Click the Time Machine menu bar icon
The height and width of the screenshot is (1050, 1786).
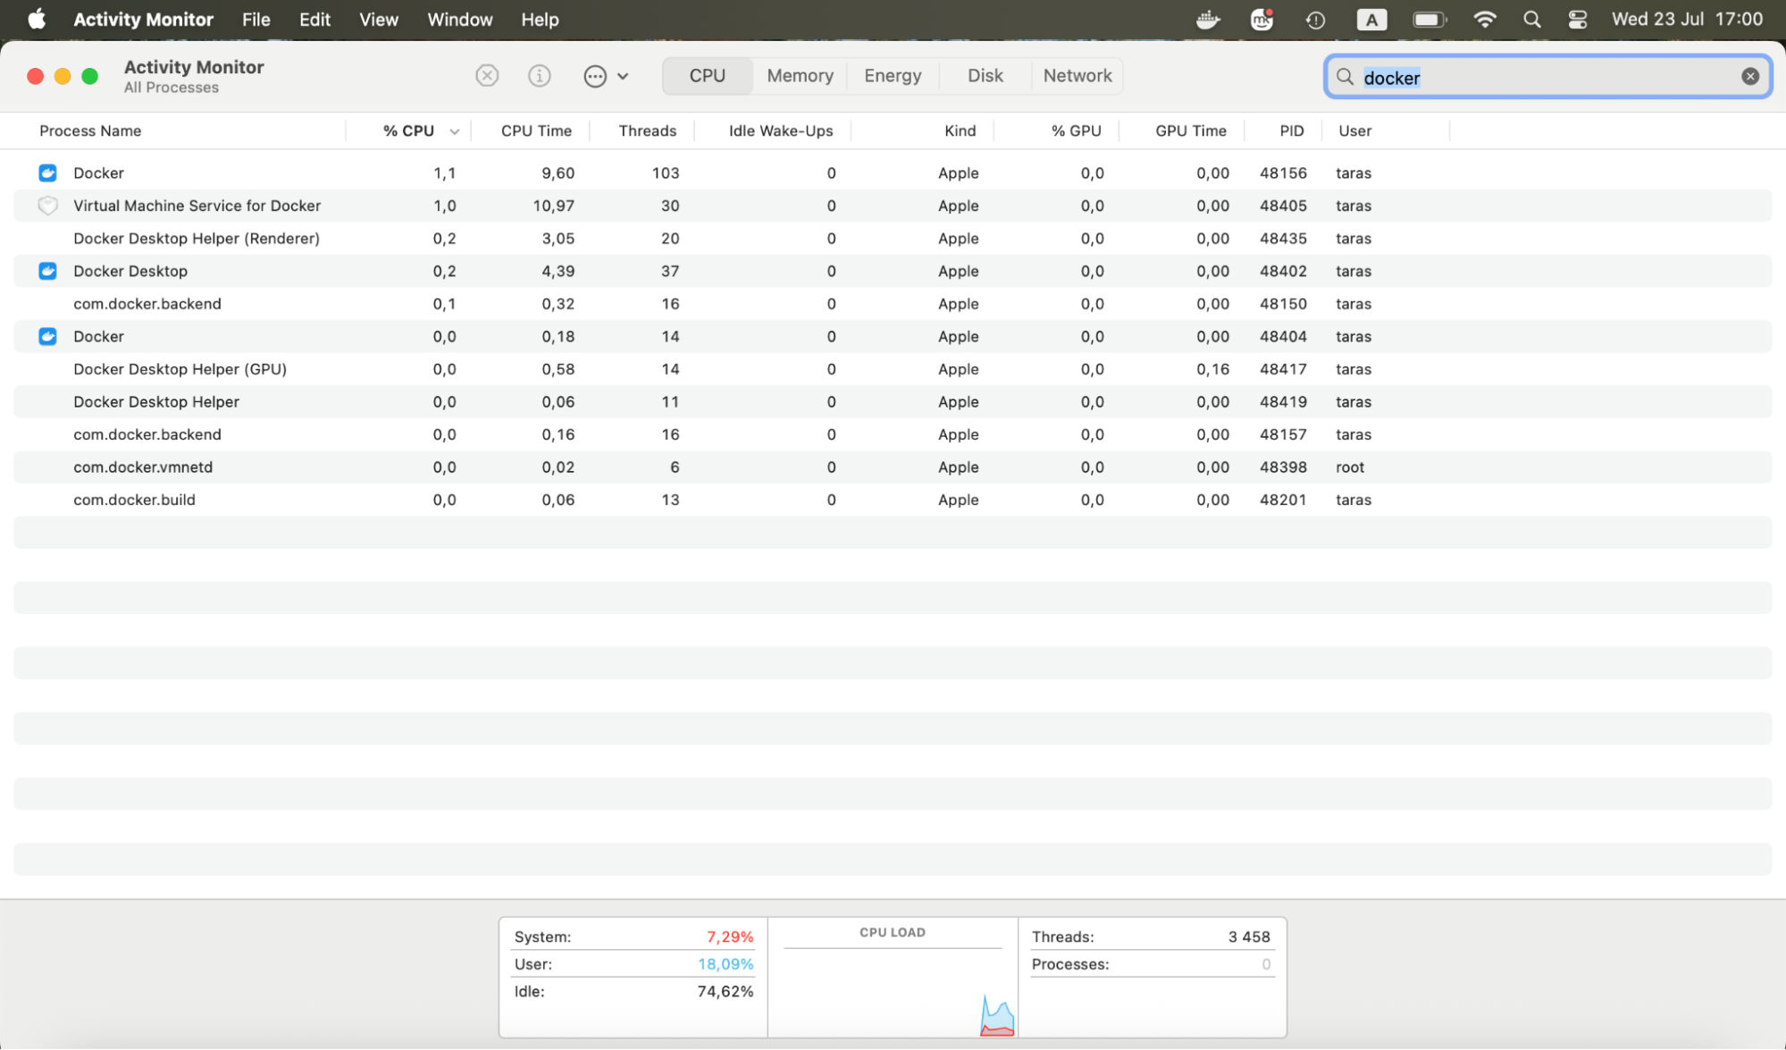point(1314,19)
